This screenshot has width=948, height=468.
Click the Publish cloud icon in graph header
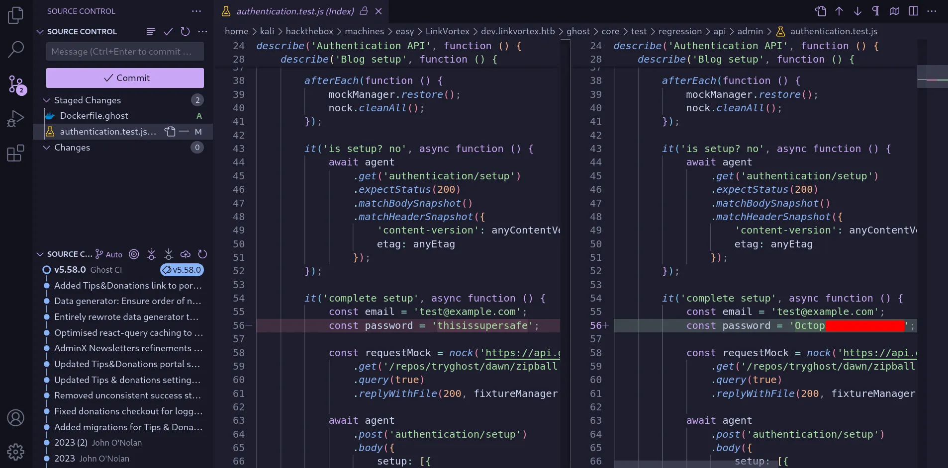point(186,254)
